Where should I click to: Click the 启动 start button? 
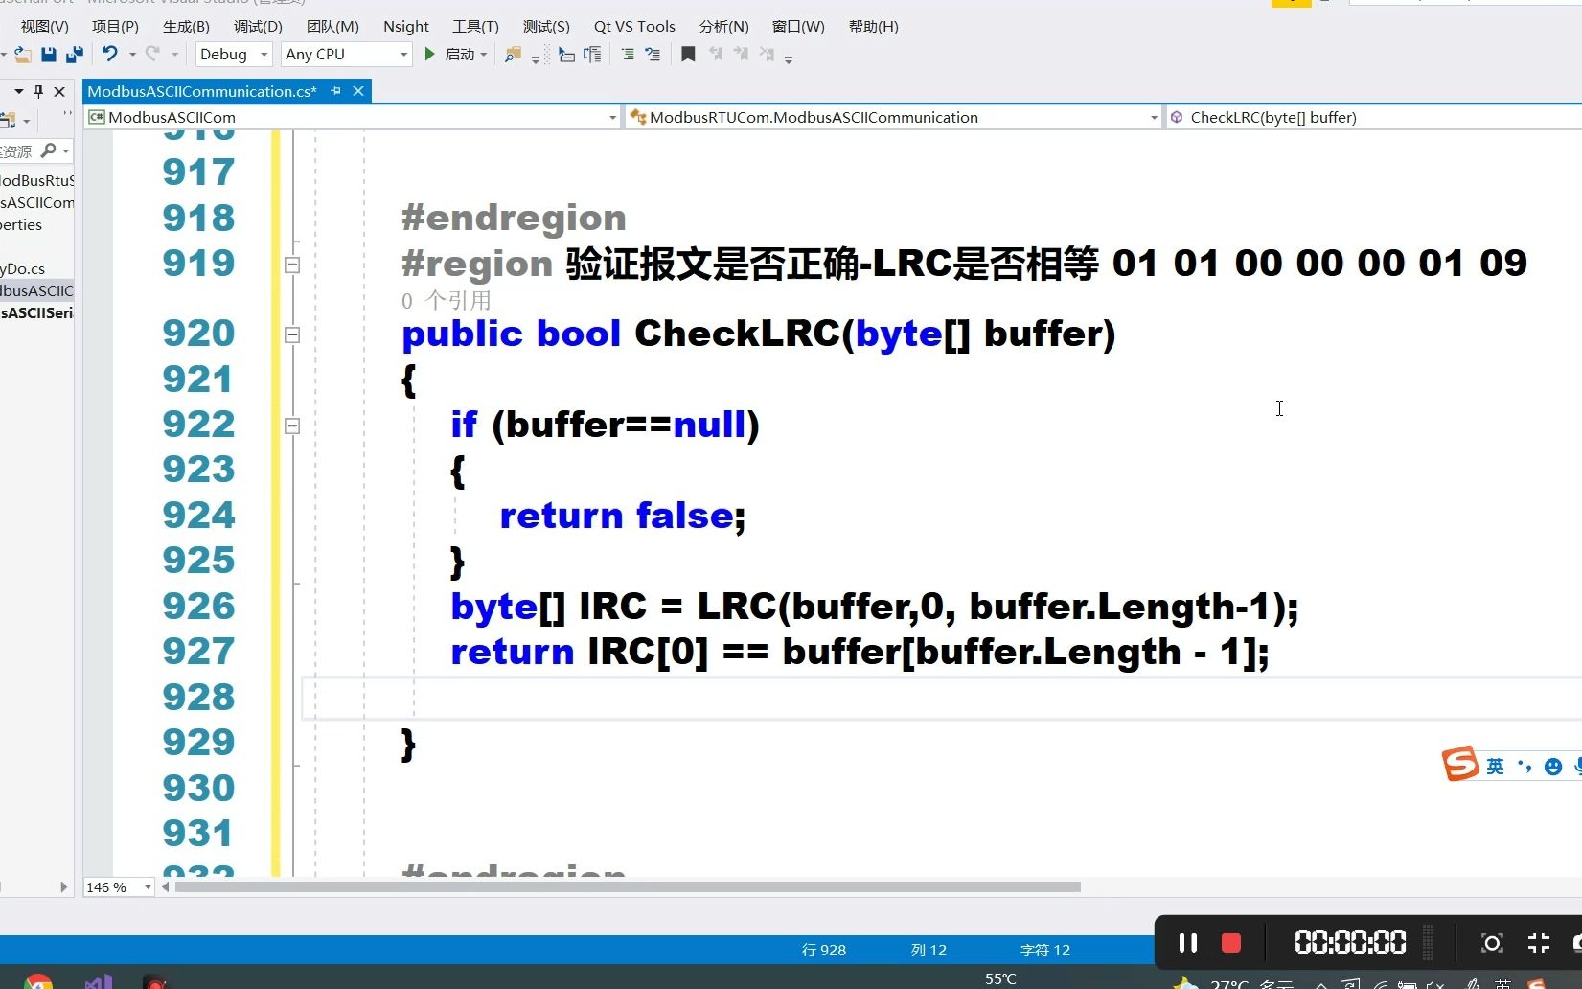point(459,55)
